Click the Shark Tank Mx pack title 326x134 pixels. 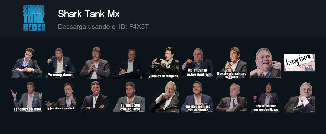pos(89,14)
